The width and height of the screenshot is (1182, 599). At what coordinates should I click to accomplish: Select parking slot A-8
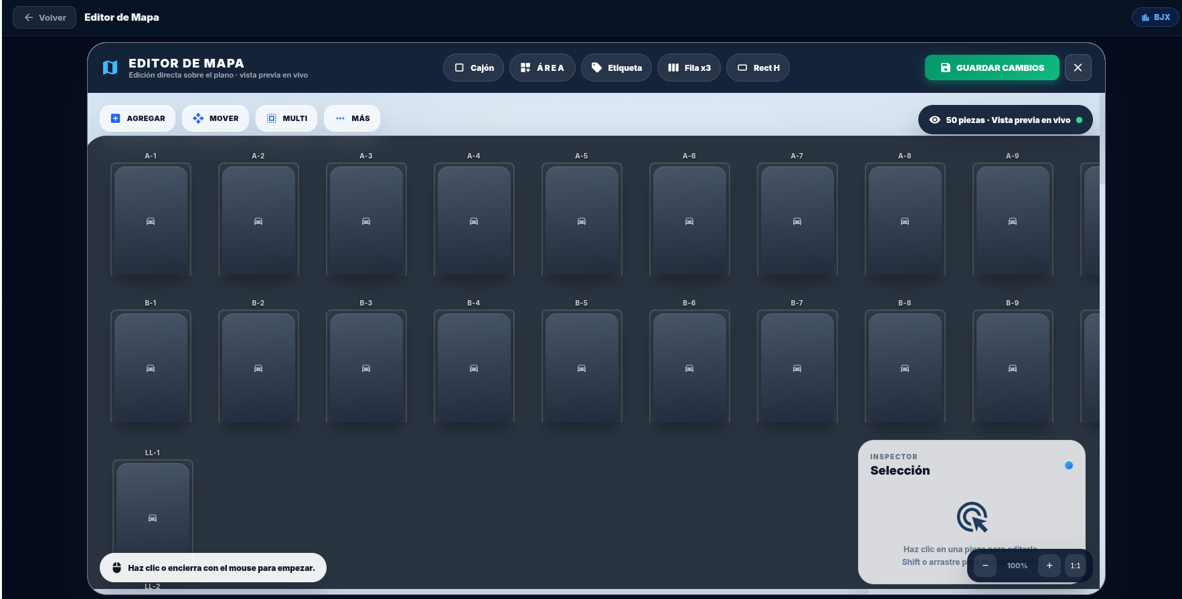[x=905, y=220]
